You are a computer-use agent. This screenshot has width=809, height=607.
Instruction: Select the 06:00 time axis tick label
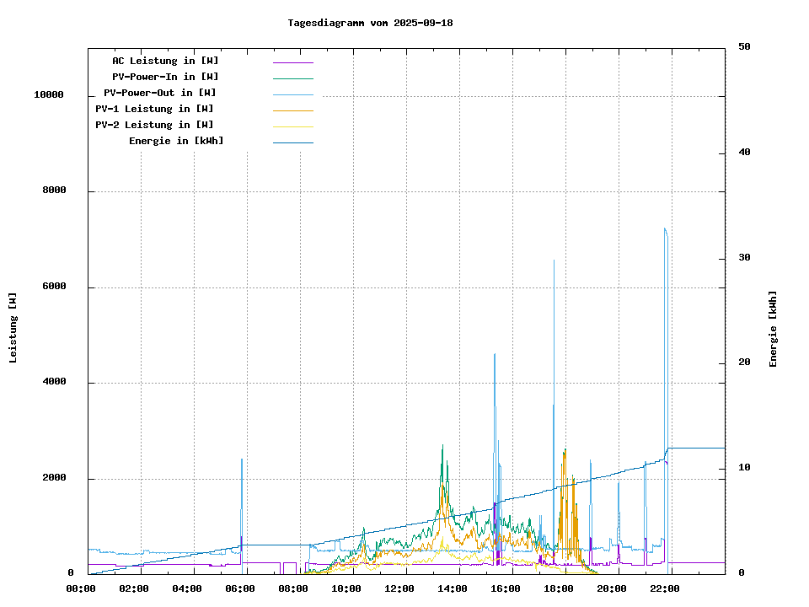point(239,588)
